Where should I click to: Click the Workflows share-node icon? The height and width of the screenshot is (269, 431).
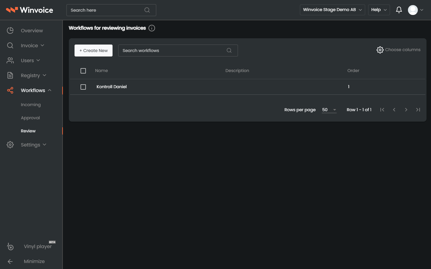10,90
